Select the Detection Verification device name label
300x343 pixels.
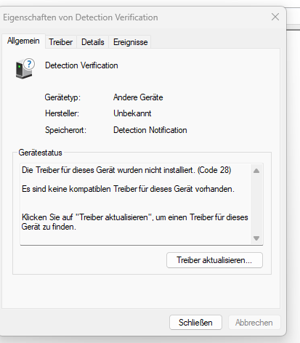81,65
